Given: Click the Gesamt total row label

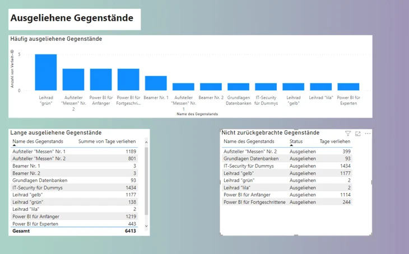Looking at the screenshot, I should pyautogui.click(x=21, y=231).
